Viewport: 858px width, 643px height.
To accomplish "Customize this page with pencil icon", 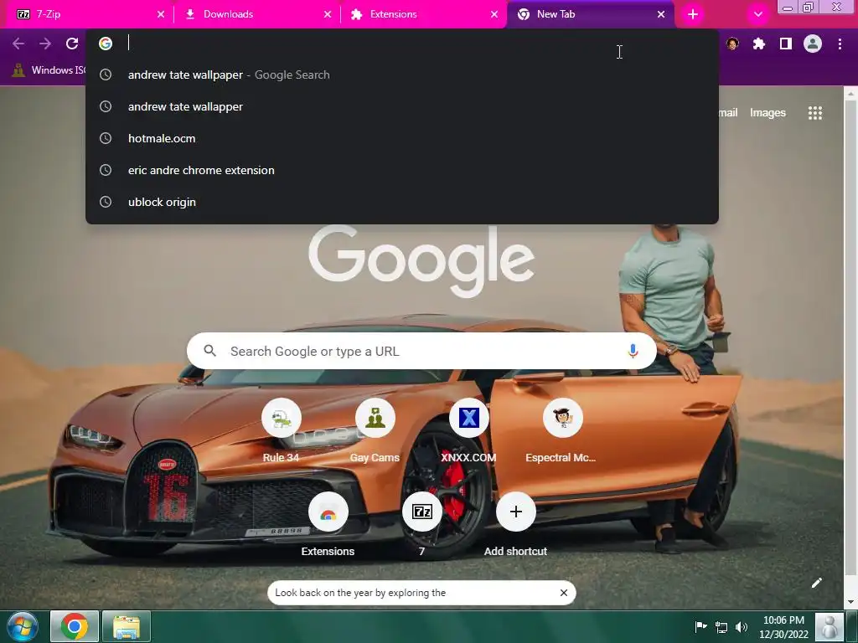I will pyautogui.click(x=816, y=583).
